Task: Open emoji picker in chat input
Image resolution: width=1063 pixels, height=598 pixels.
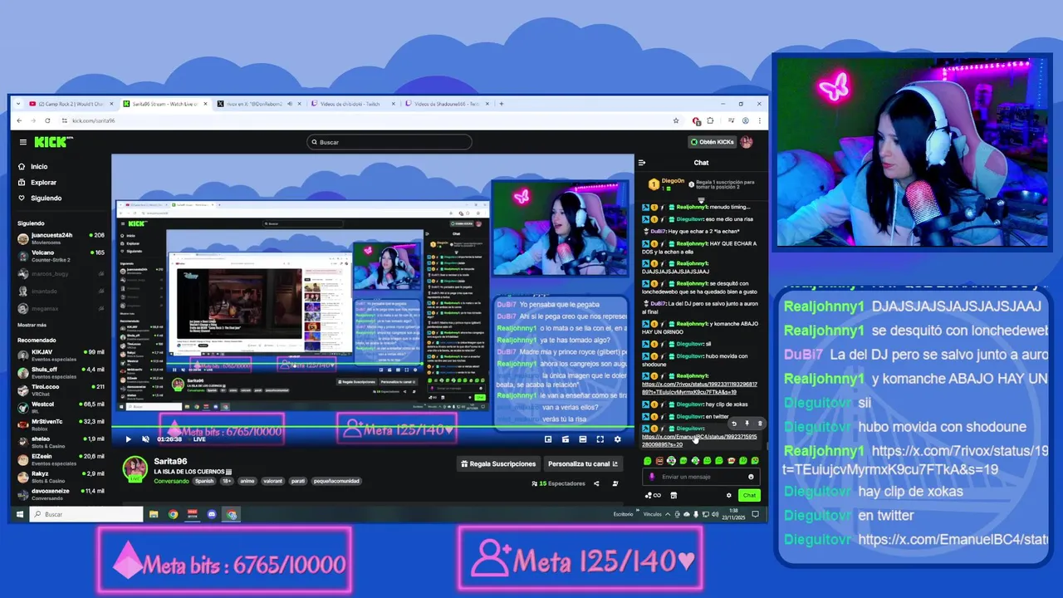Action: point(751,477)
